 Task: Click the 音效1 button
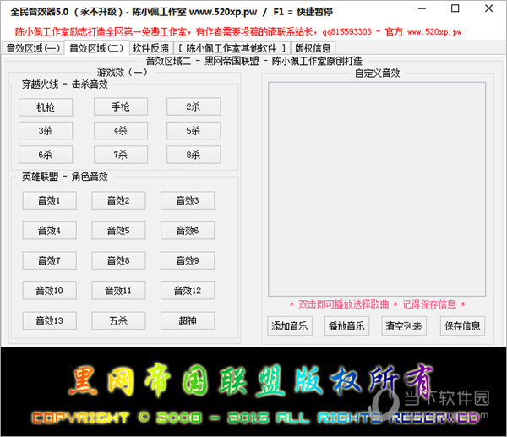[x=50, y=200]
